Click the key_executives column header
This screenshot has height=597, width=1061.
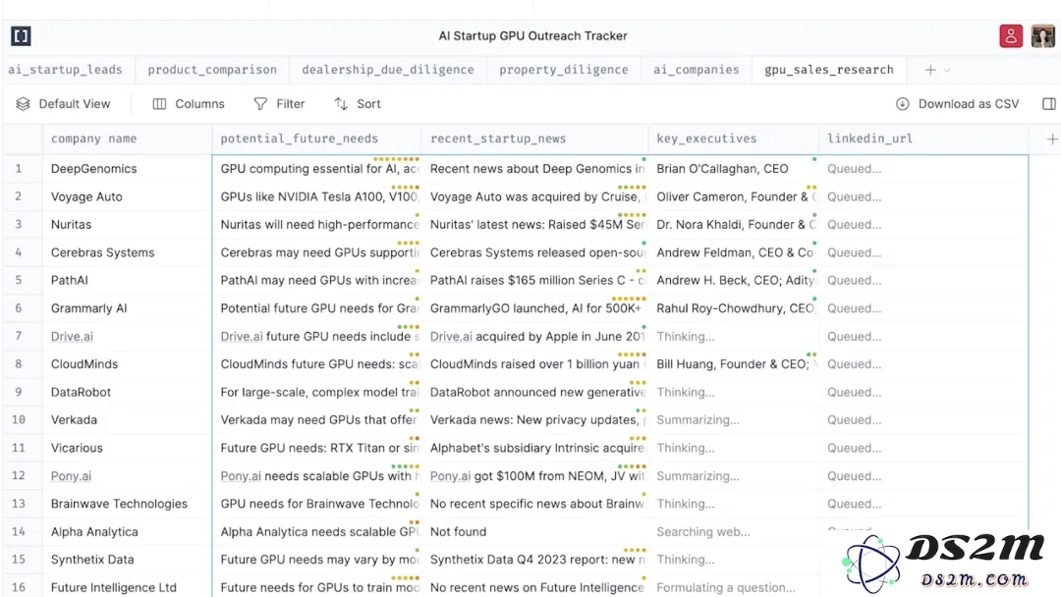pyautogui.click(x=734, y=138)
